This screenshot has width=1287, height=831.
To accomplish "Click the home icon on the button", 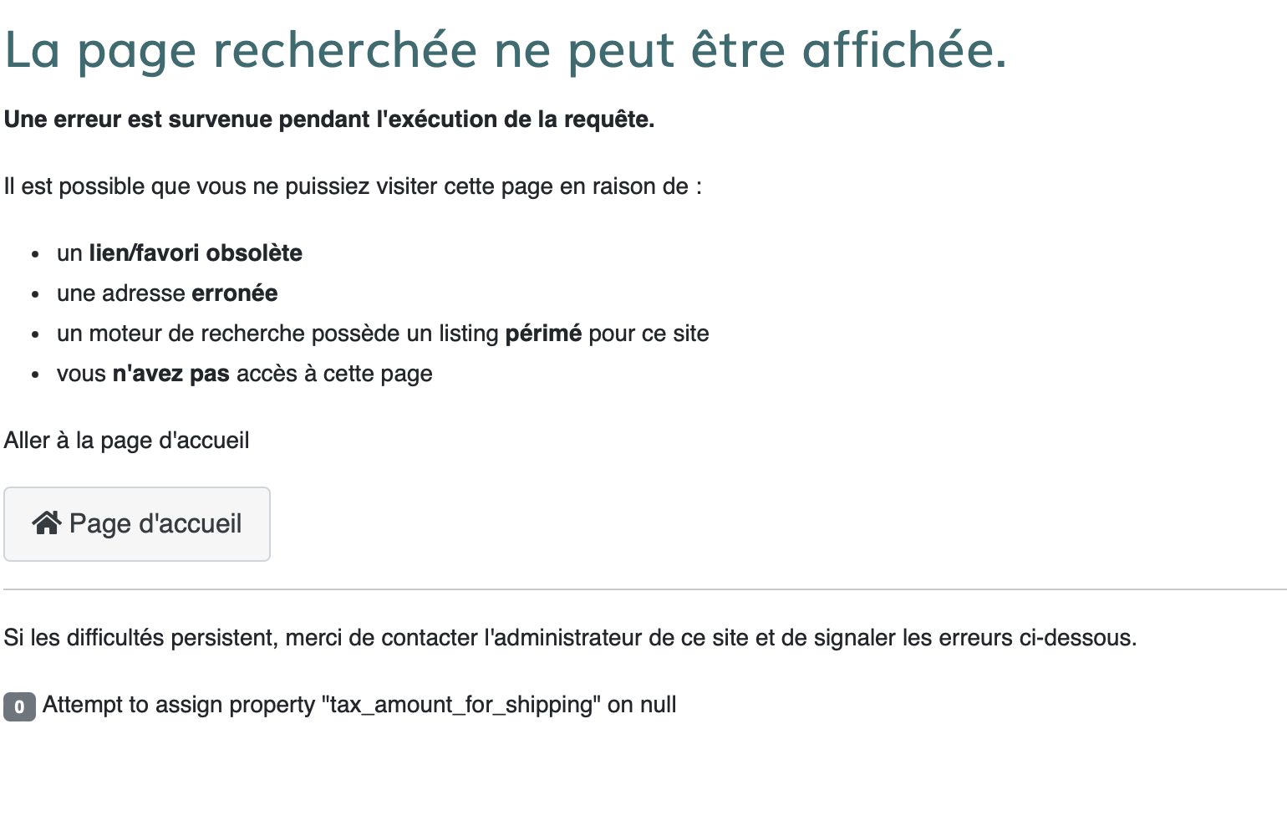I will [x=47, y=523].
